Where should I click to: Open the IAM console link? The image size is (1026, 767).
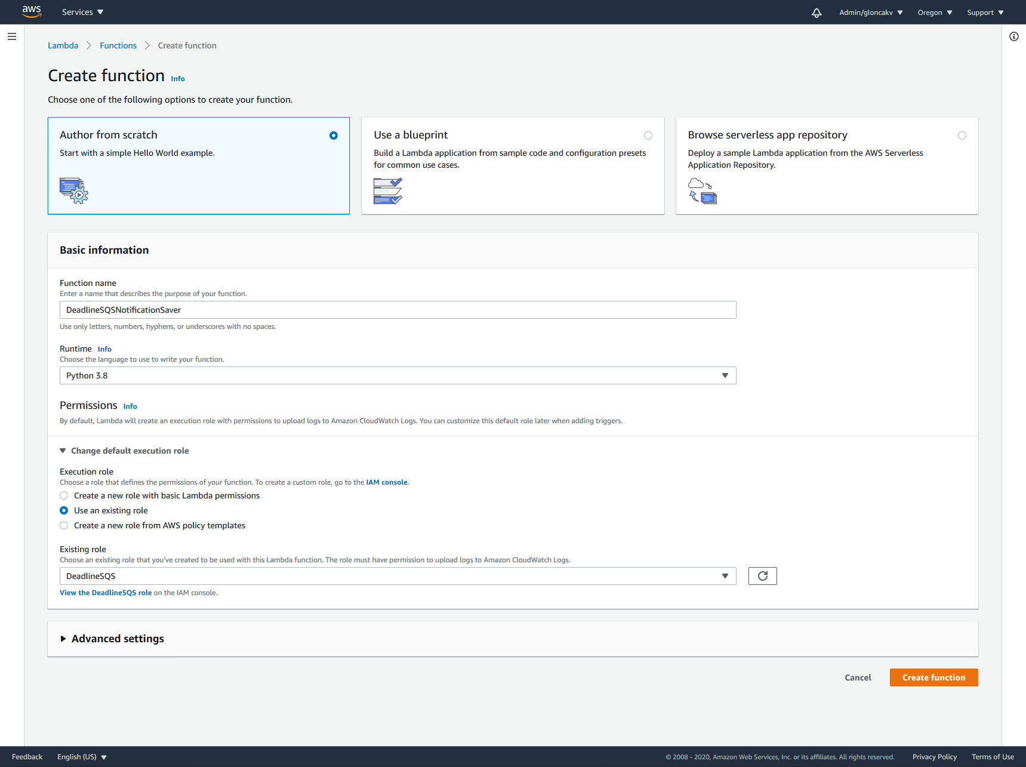387,482
